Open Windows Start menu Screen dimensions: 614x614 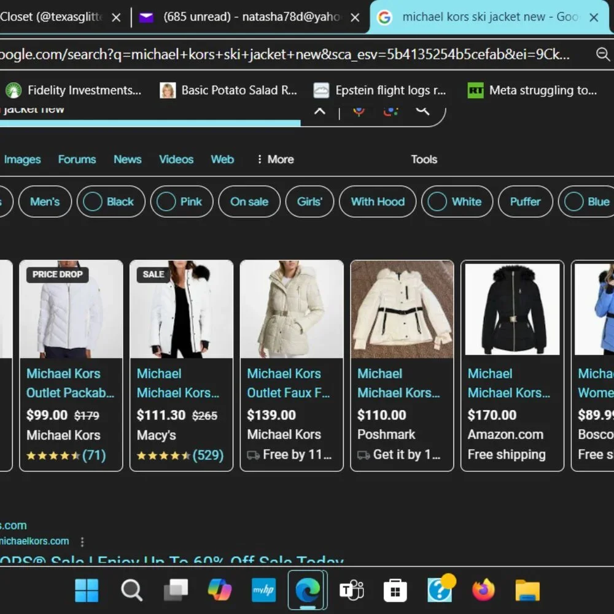87,590
